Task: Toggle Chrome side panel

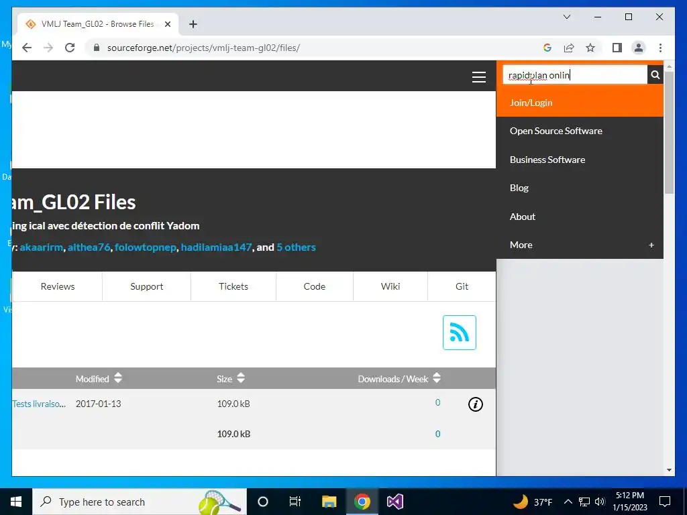Action: tap(617, 48)
